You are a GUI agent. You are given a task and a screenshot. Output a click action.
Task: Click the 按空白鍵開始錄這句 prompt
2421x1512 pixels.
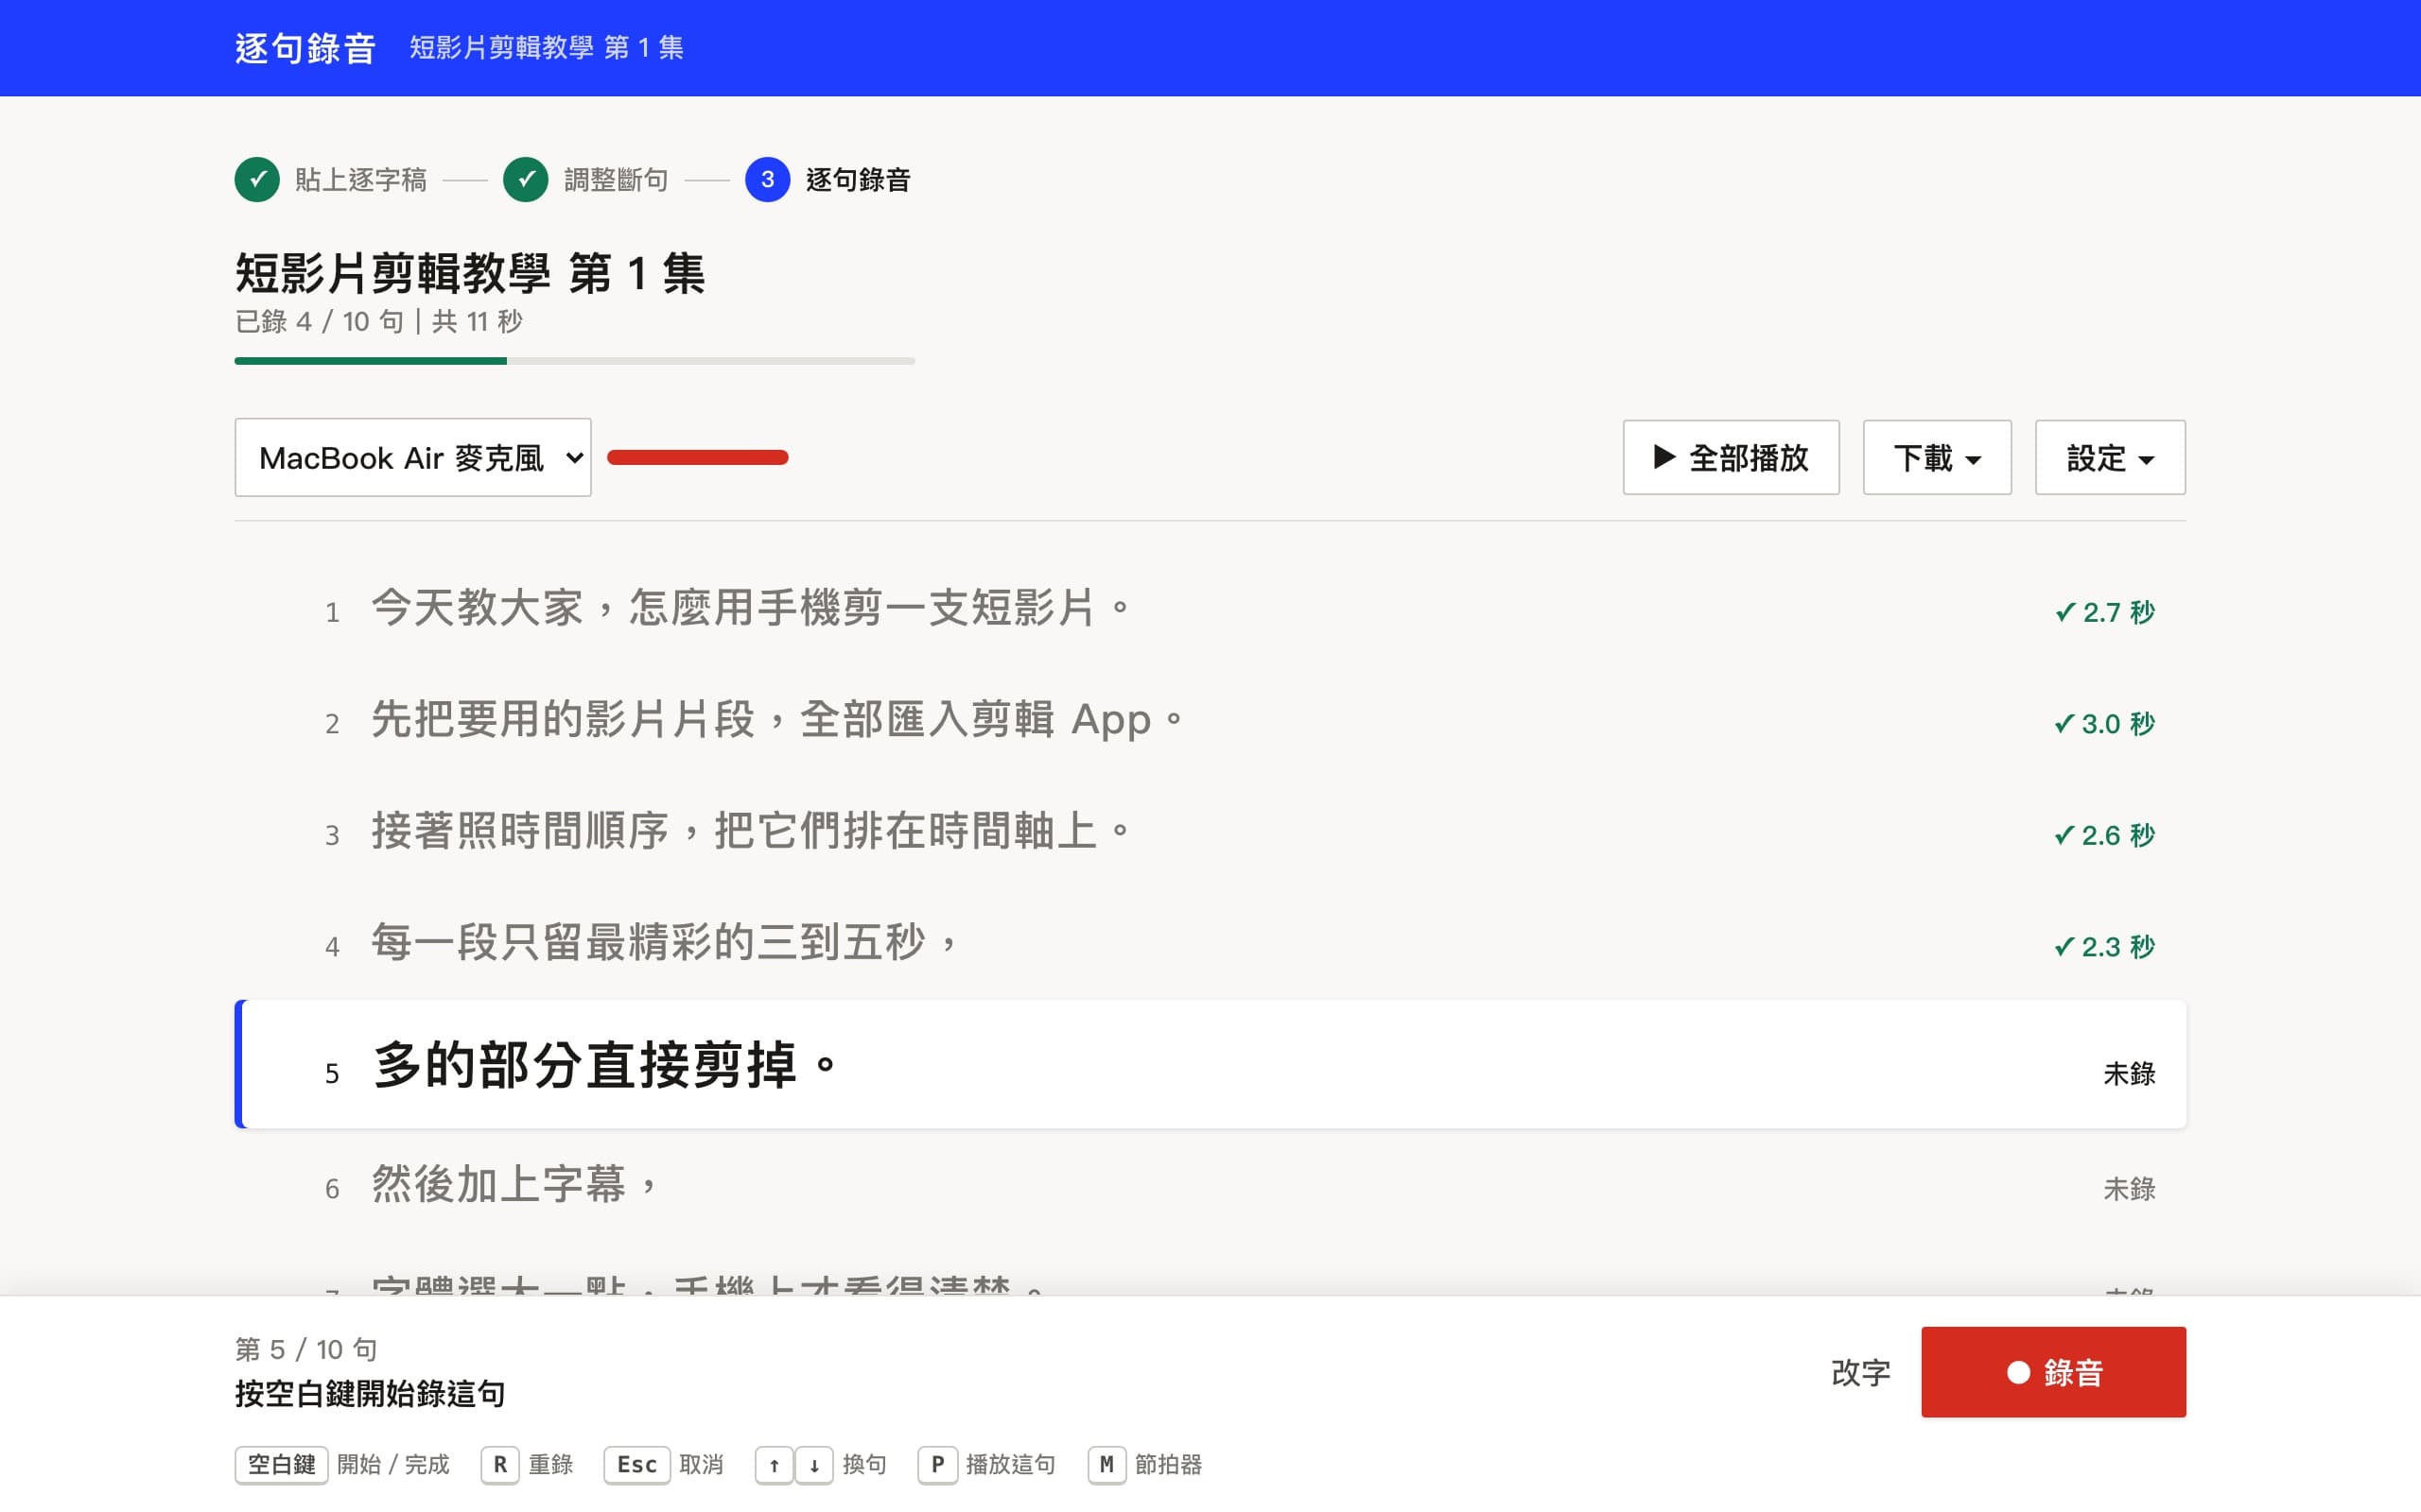tap(370, 1394)
